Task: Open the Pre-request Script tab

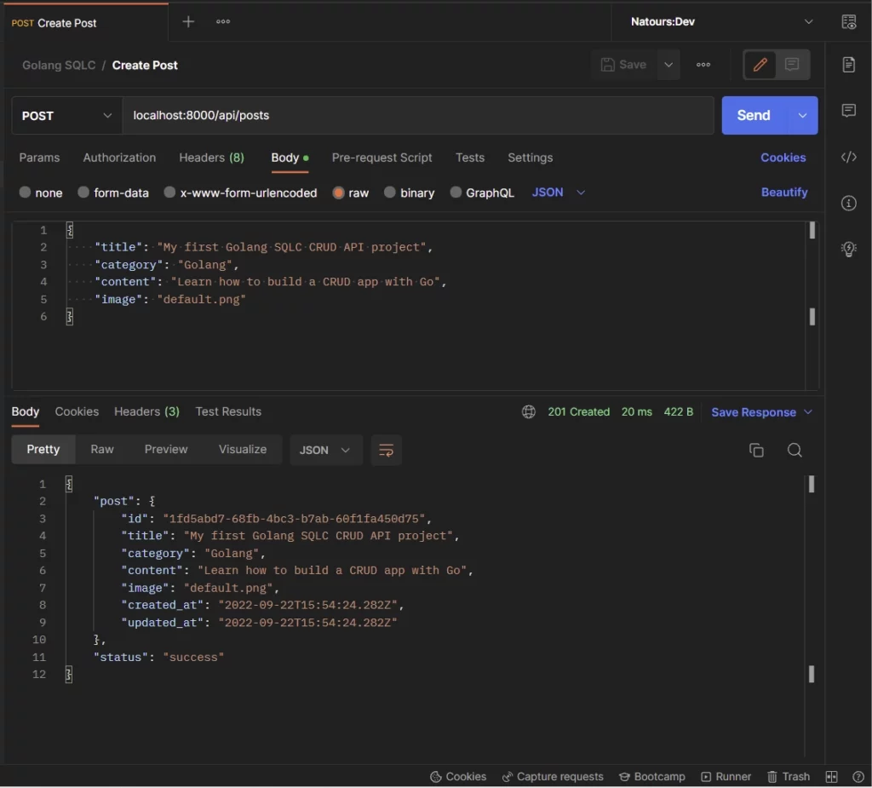Action: (x=381, y=158)
